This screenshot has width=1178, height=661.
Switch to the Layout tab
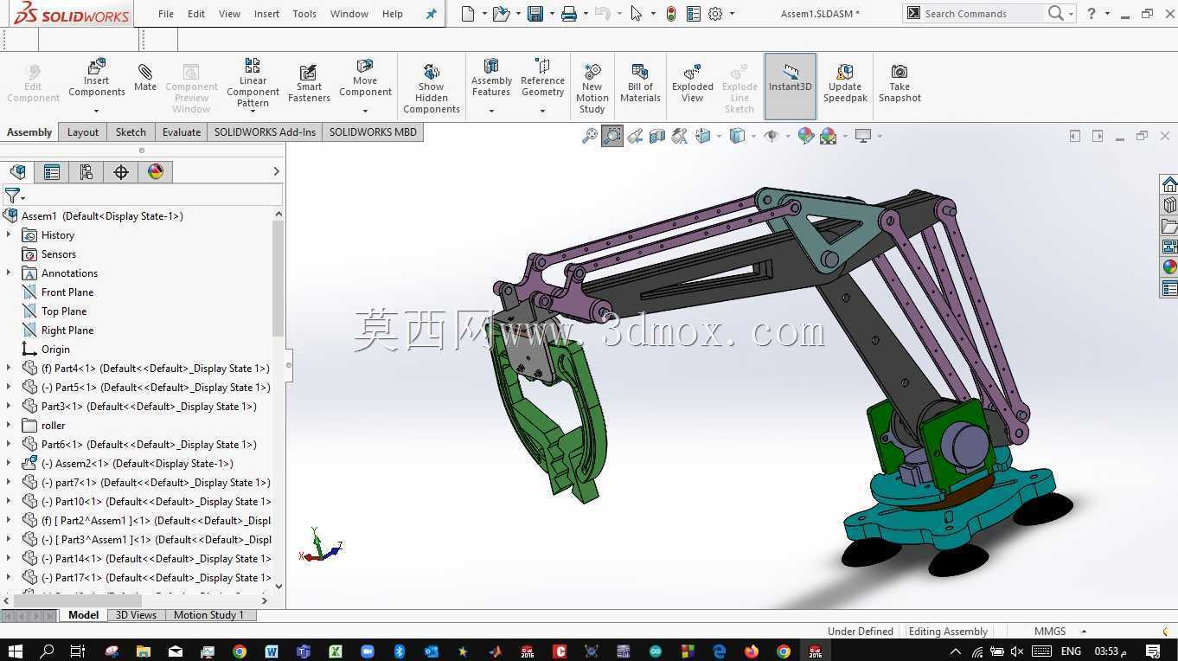(83, 132)
